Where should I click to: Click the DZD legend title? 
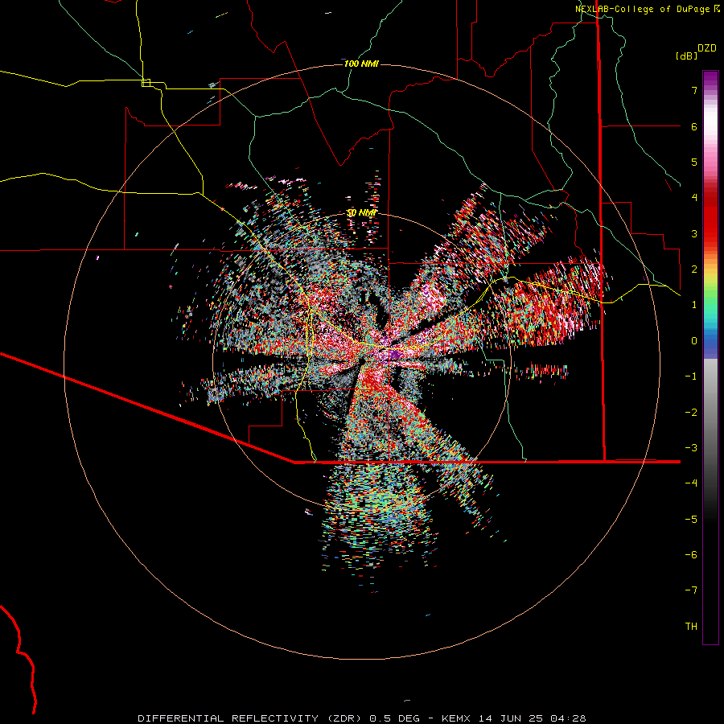point(707,48)
